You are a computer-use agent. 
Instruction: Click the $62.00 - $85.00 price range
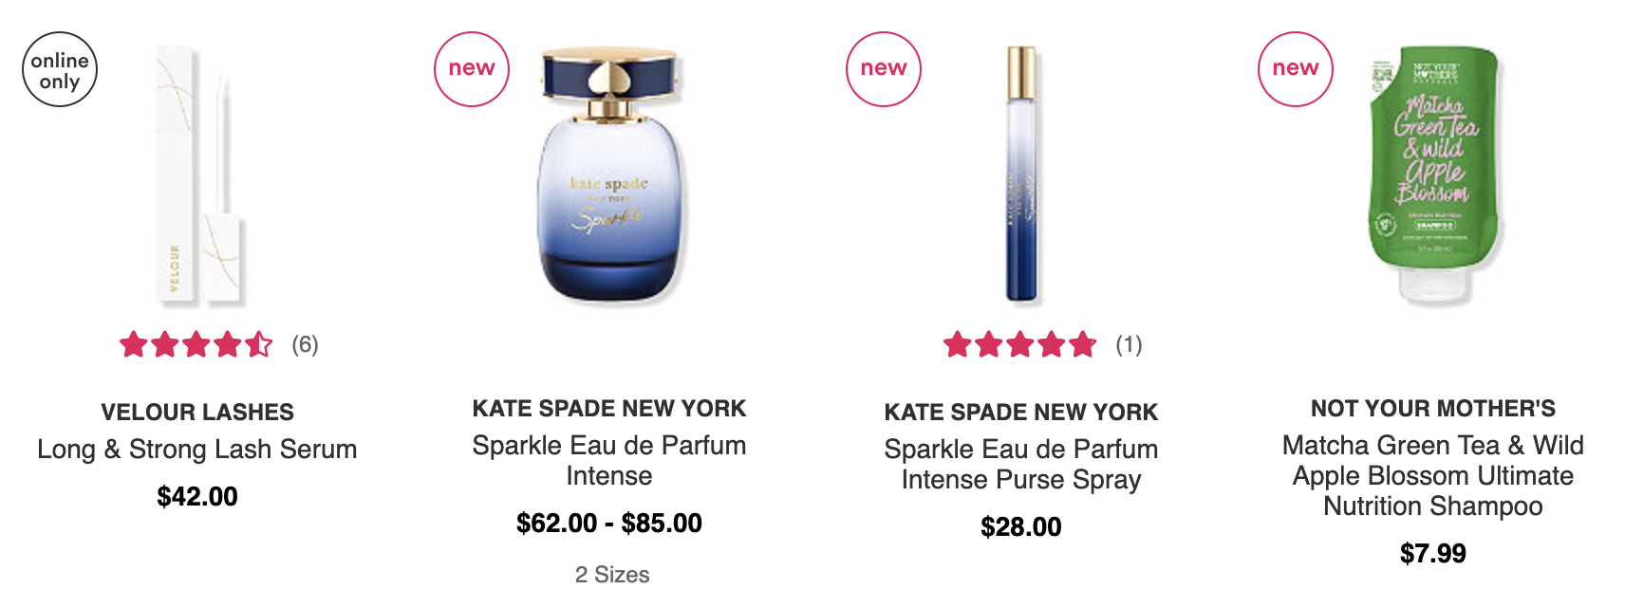point(609,524)
